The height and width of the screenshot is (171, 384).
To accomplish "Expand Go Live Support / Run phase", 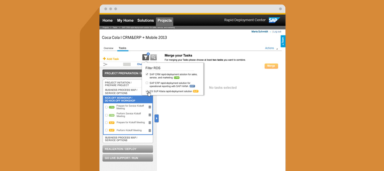I will [x=128, y=158].
